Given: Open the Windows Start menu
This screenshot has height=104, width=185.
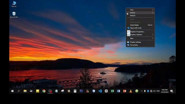Looking at the screenshot, I should click(12, 91).
